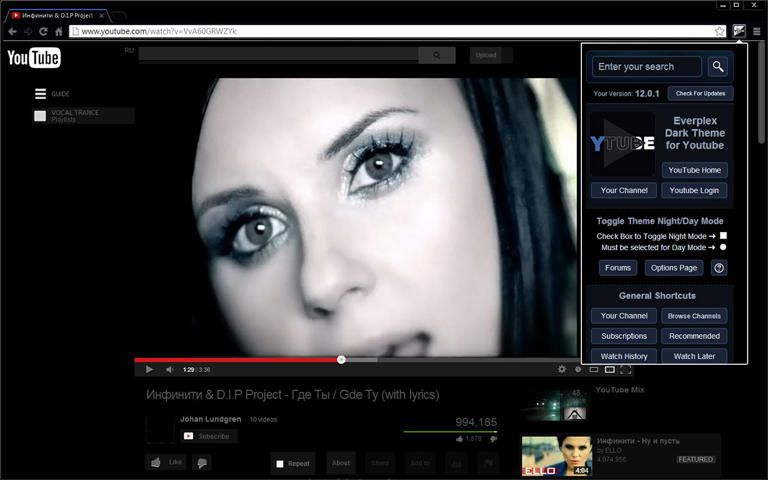Open the video statistics bar chart icon
768x480 pixels.
click(x=455, y=463)
